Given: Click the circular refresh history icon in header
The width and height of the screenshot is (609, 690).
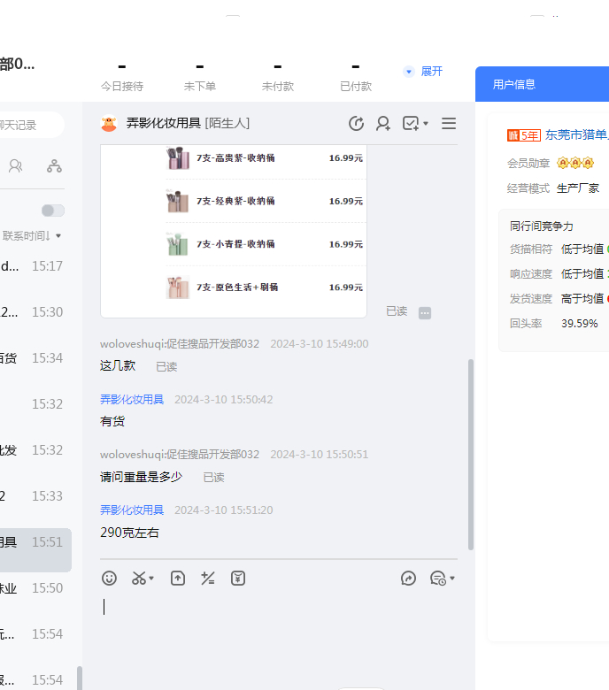Looking at the screenshot, I should pos(357,124).
